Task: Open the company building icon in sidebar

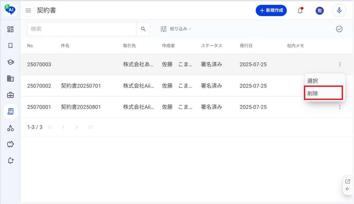Action: pos(11,79)
